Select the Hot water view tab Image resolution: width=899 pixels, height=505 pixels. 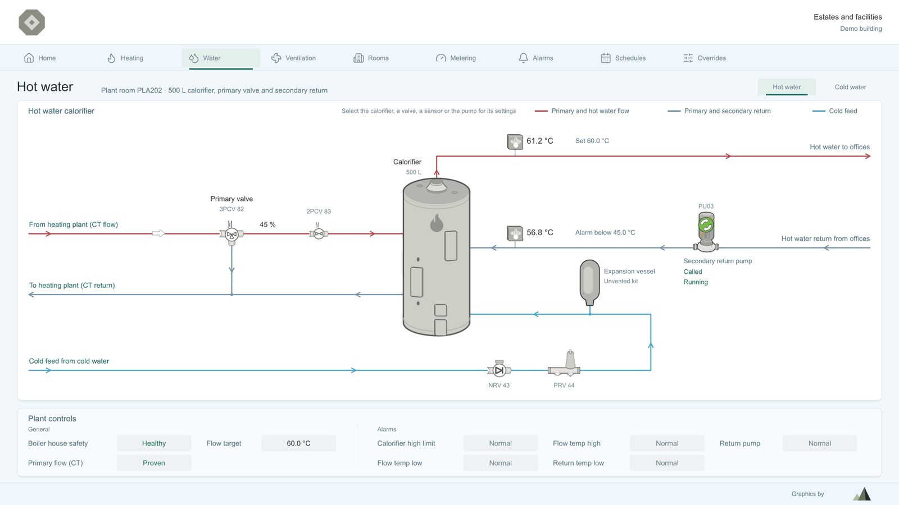pos(787,87)
